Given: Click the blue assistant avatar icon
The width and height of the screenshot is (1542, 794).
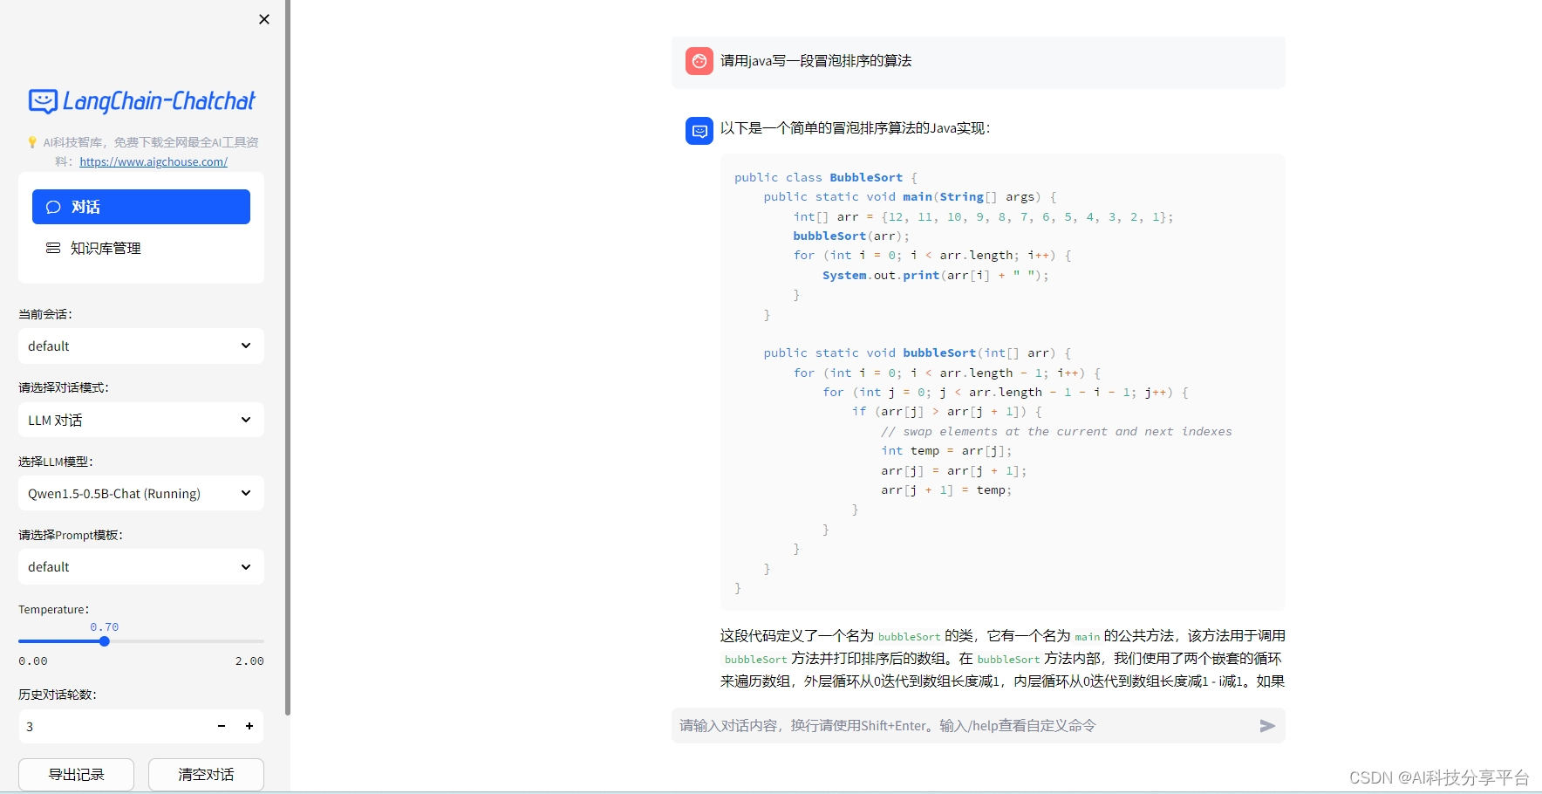Looking at the screenshot, I should (x=699, y=131).
